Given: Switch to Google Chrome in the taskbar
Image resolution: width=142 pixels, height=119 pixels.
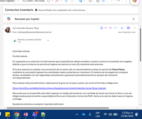Looking at the screenshot, I should [16, 114].
